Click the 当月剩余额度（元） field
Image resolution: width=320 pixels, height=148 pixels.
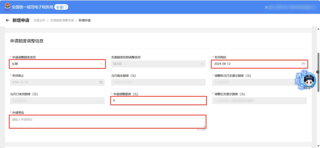(x=158, y=82)
